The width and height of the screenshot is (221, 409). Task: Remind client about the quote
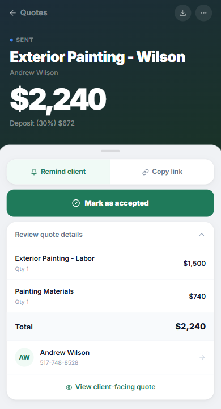(58, 172)
